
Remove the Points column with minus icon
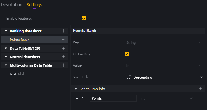coord(200,98)
